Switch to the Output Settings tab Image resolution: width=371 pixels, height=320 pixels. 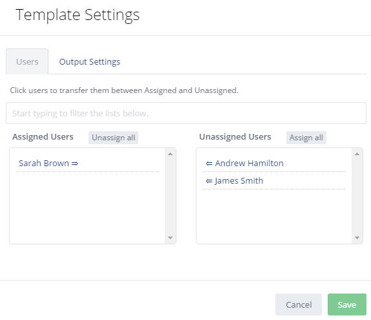[90, 62]
